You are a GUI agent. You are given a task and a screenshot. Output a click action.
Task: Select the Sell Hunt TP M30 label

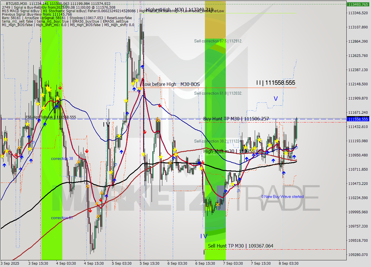pyautogui.click(x=240, y=246)
